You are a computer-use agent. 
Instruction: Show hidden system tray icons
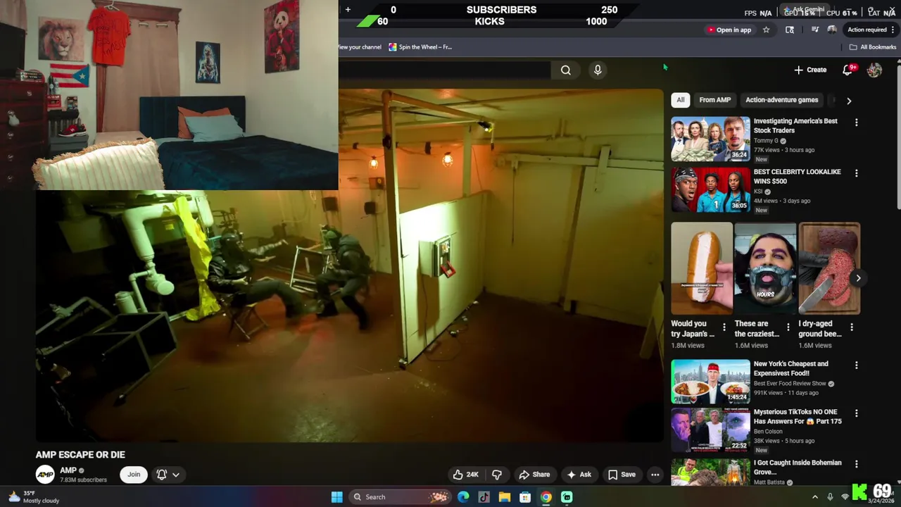click(x=815, y=497)
